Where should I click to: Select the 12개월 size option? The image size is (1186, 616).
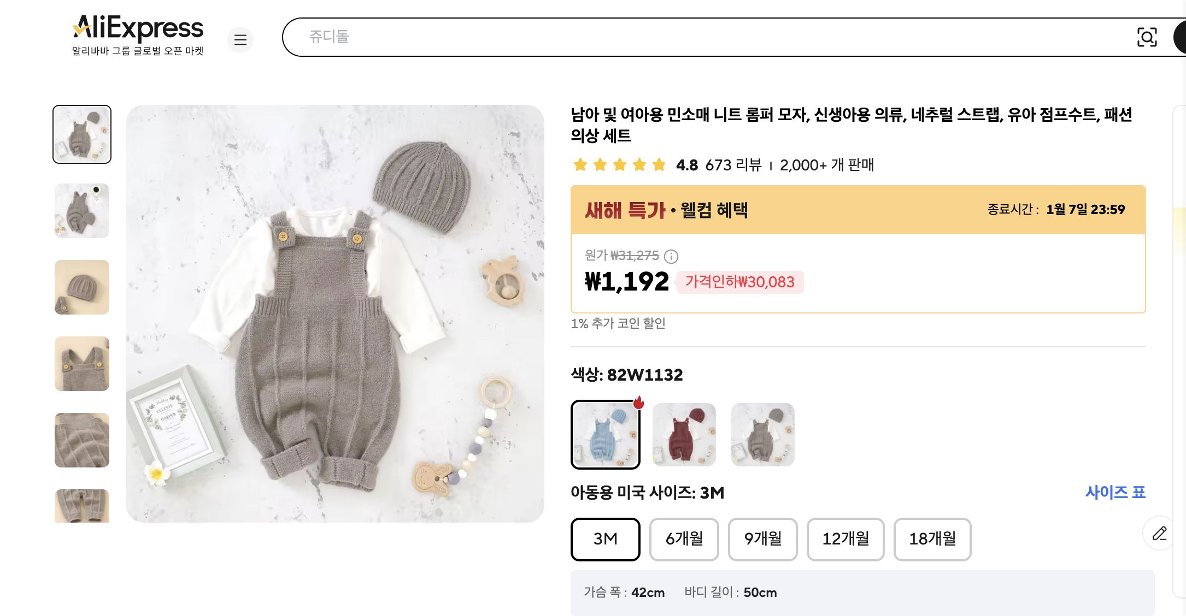[x=846, y=540]
